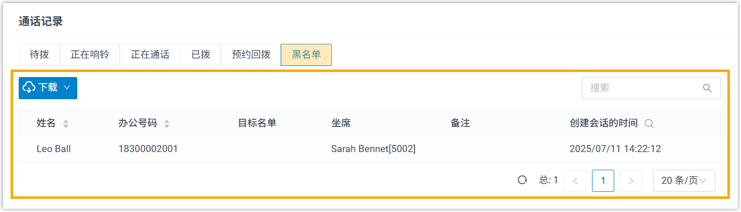
Task: Click the cloud download icon
Action: [x=29, y=88]
